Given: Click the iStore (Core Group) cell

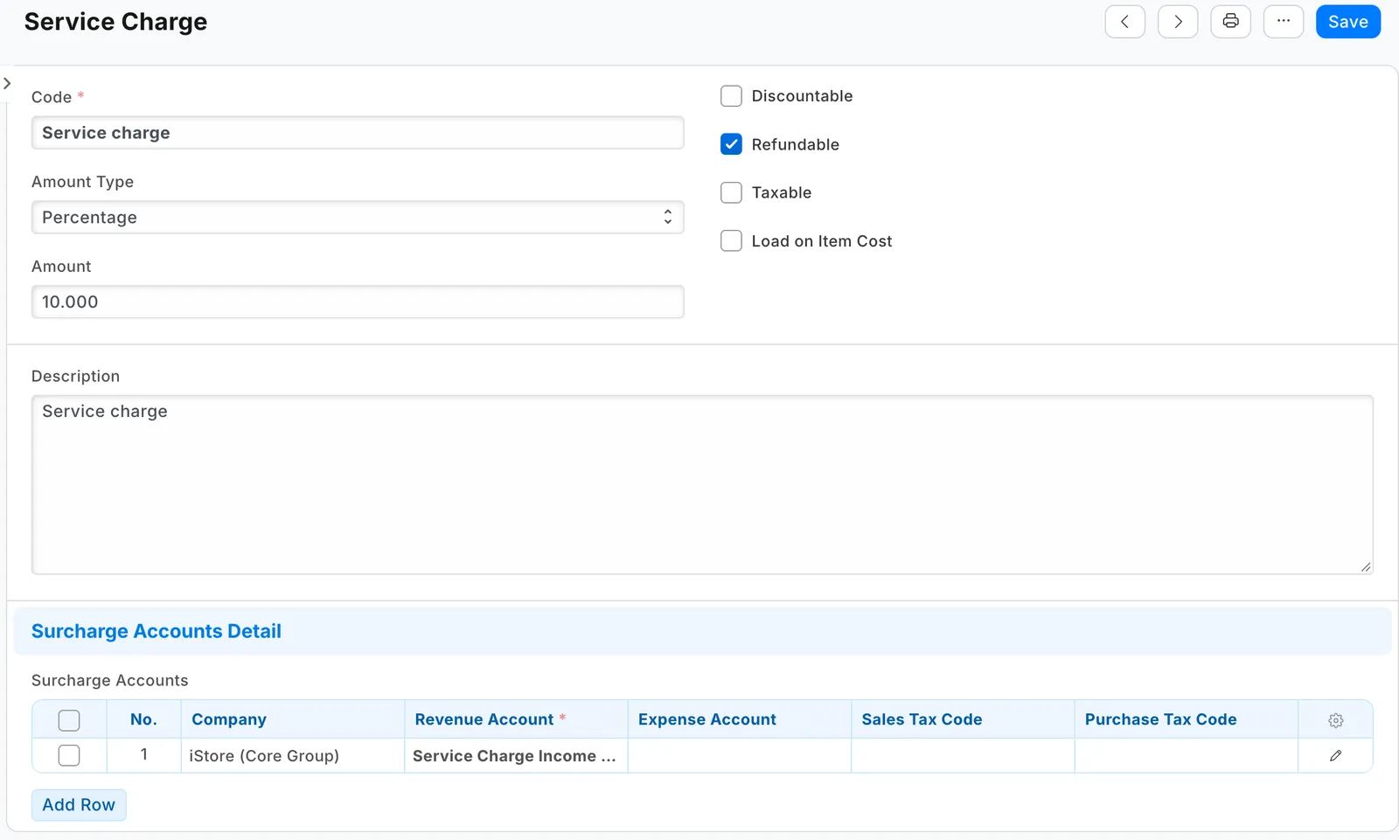Looking at the screenshot, I should point(293,756).
